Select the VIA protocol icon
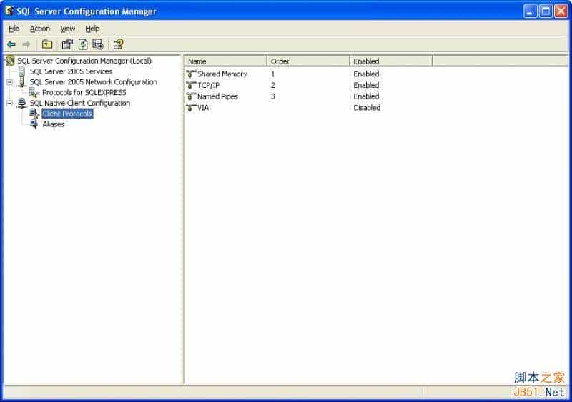572x402 pixels. (191, 108)
